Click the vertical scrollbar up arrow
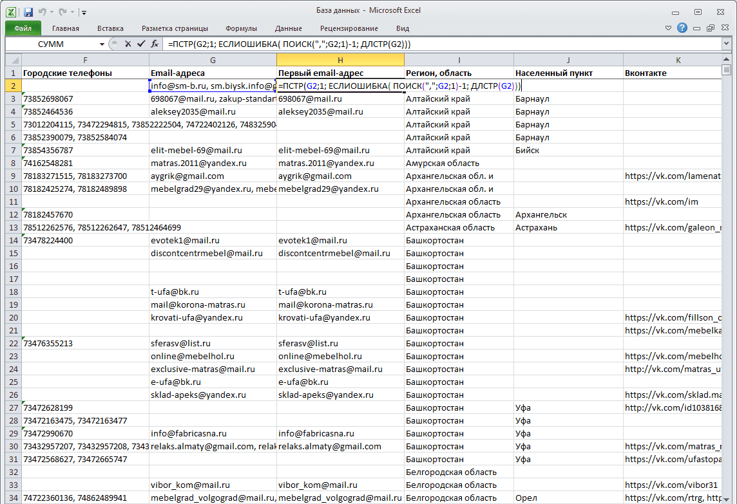 (x=726, y=59)
